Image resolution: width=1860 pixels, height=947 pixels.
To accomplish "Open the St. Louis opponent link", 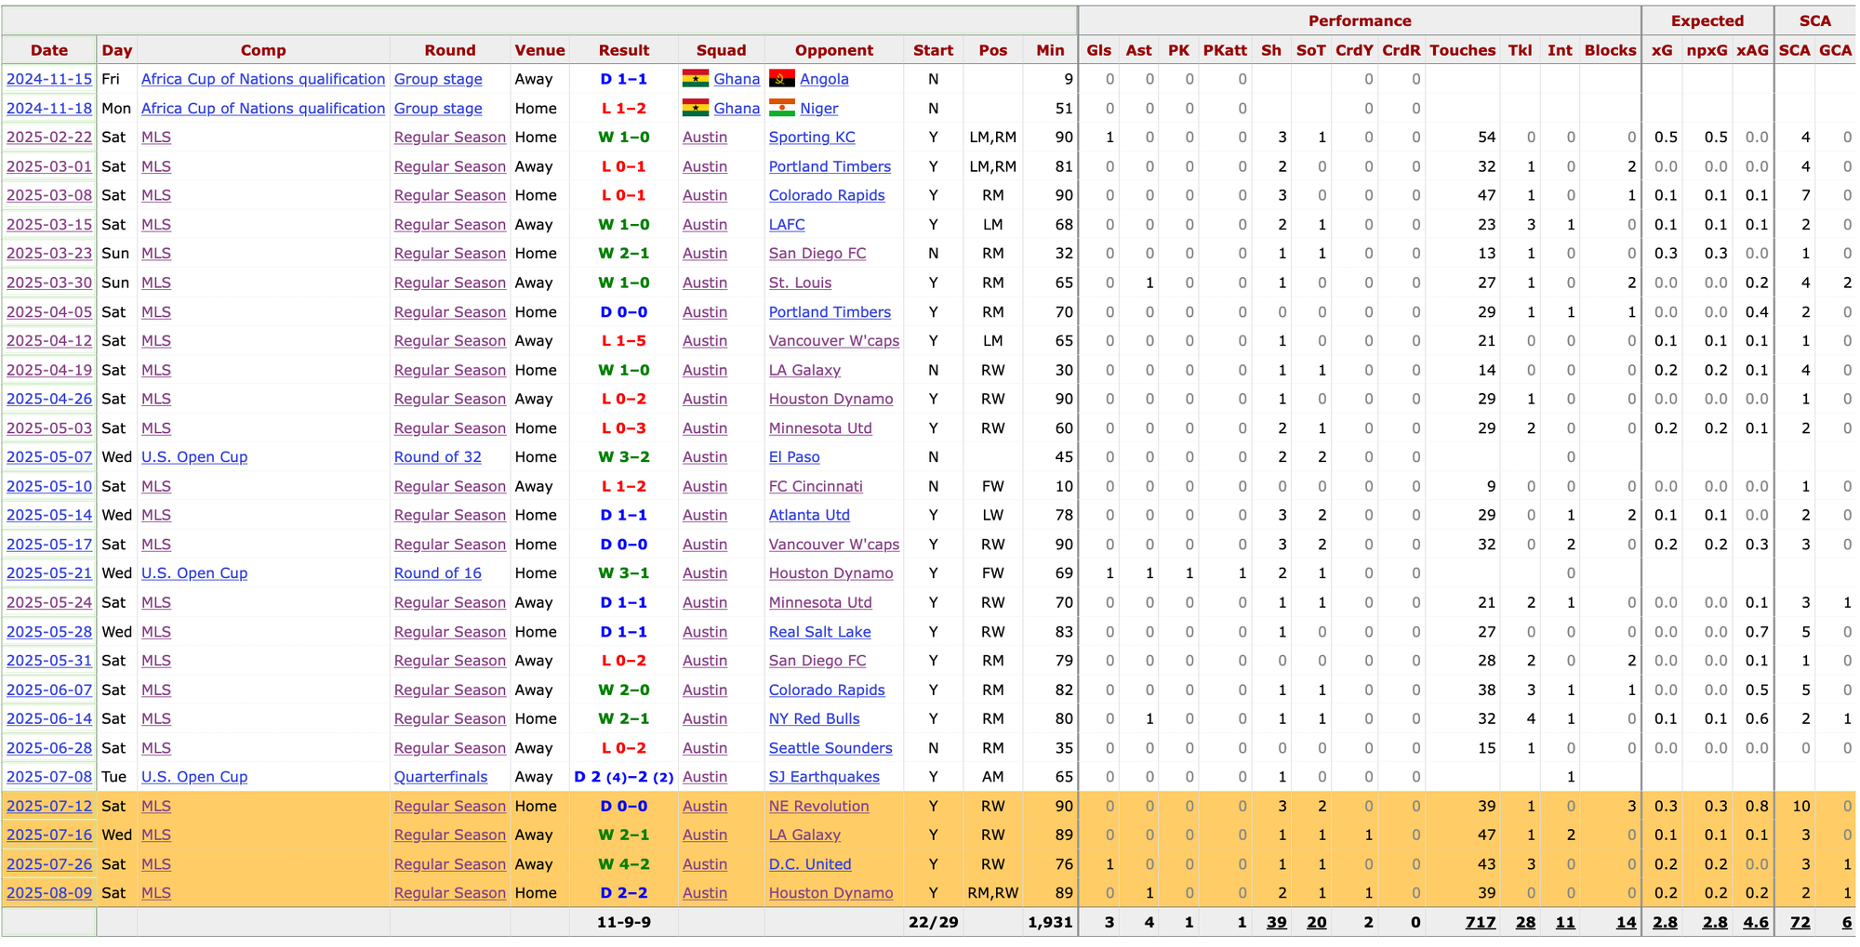I will pyautogui.click(x=801, y=283).
